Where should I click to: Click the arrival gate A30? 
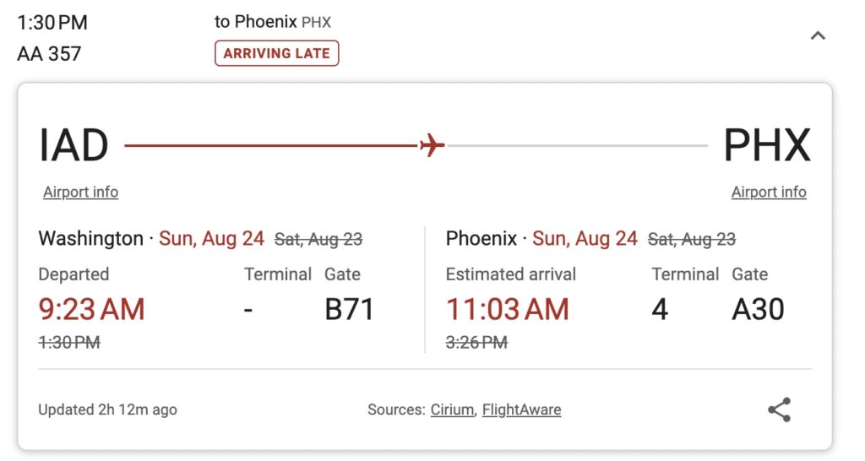pyautogui.click(x=758, y=309)
